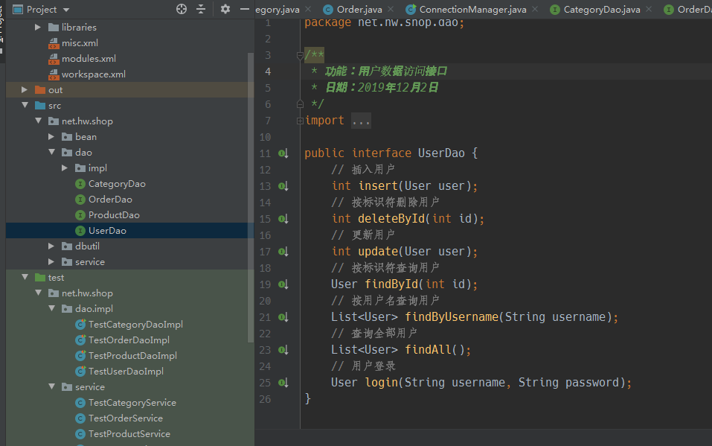Open ProductDao interface in tree

coord(114,215)
